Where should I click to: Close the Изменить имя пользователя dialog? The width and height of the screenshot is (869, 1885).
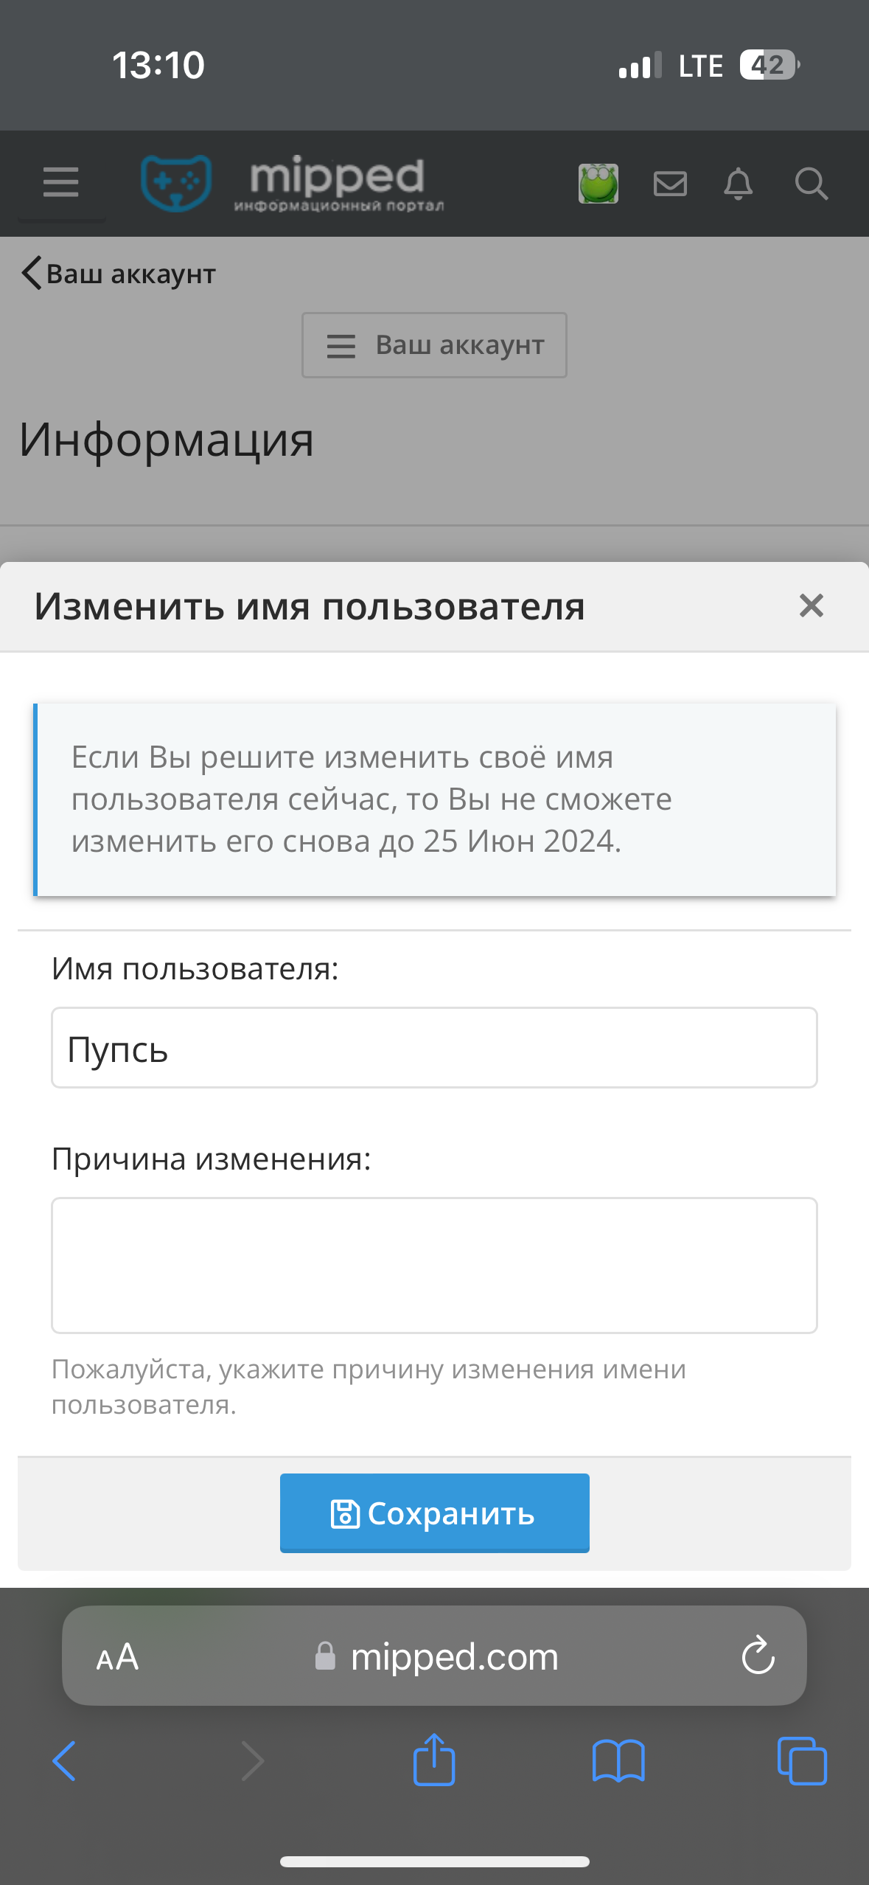(812, 605)
